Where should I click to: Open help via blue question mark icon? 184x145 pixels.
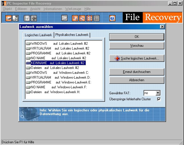[112, 18]
